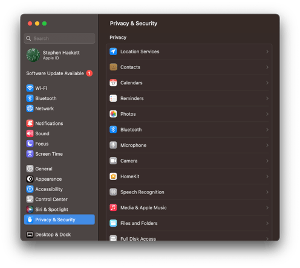Click the Contacts book icon
The height and width of the screenshot is (268, 300).
coord(113,67)
